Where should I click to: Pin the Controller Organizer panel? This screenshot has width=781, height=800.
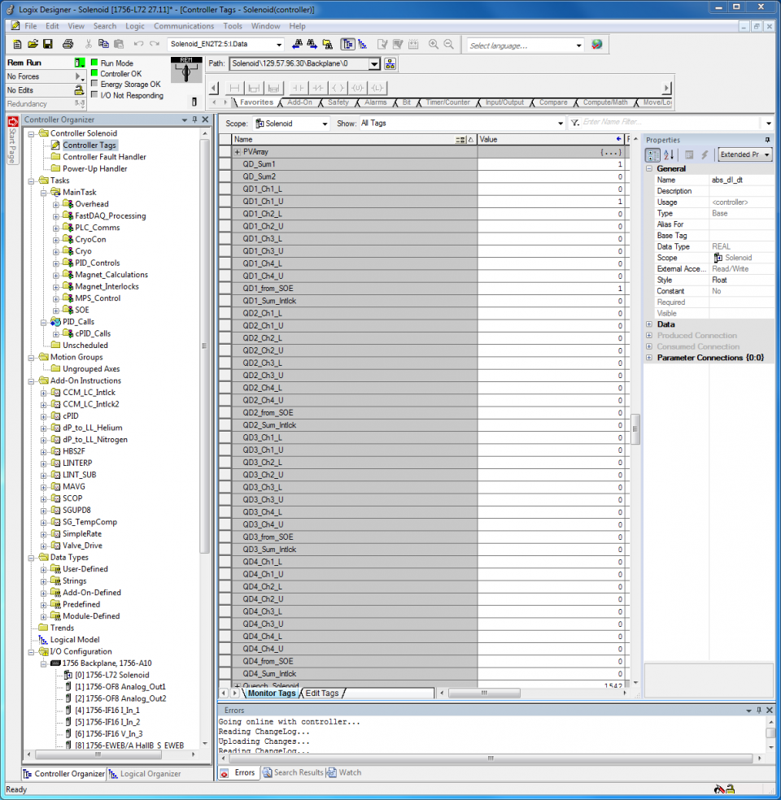[194, 120]
